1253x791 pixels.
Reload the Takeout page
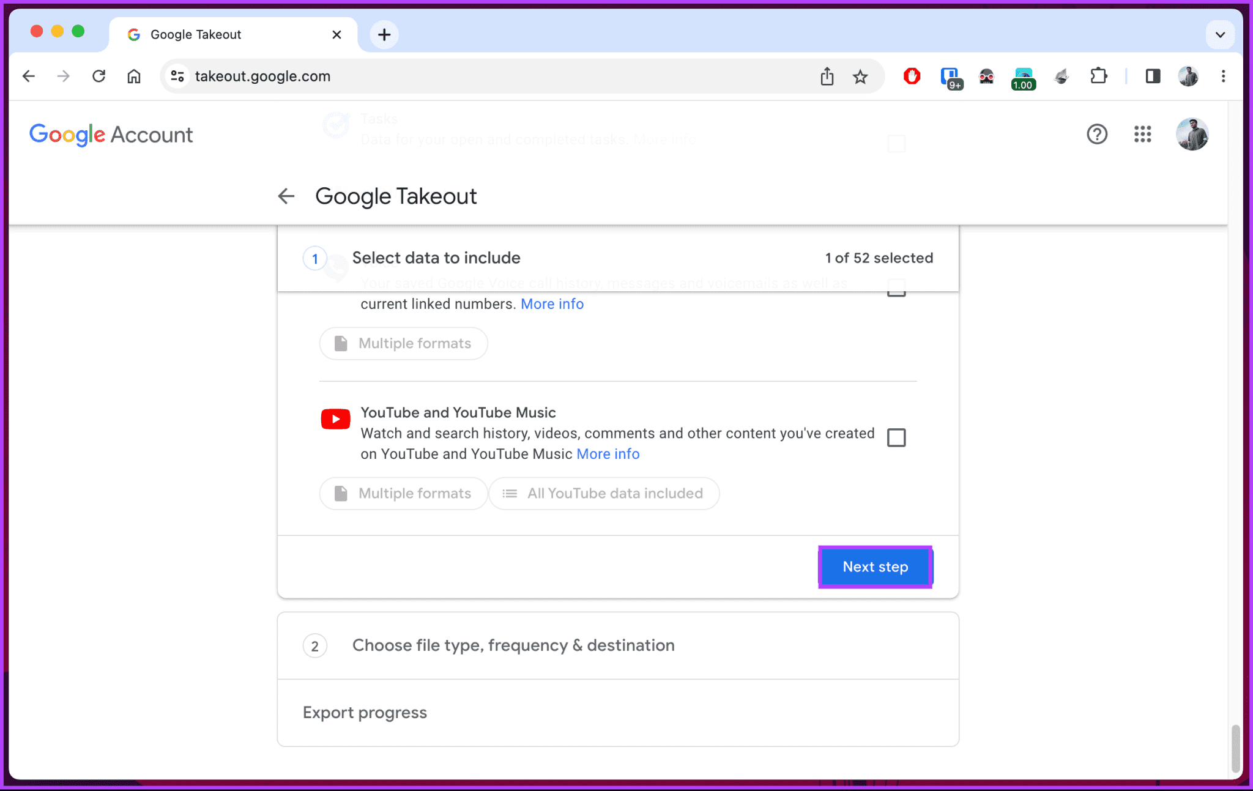(x=99, y=76)
